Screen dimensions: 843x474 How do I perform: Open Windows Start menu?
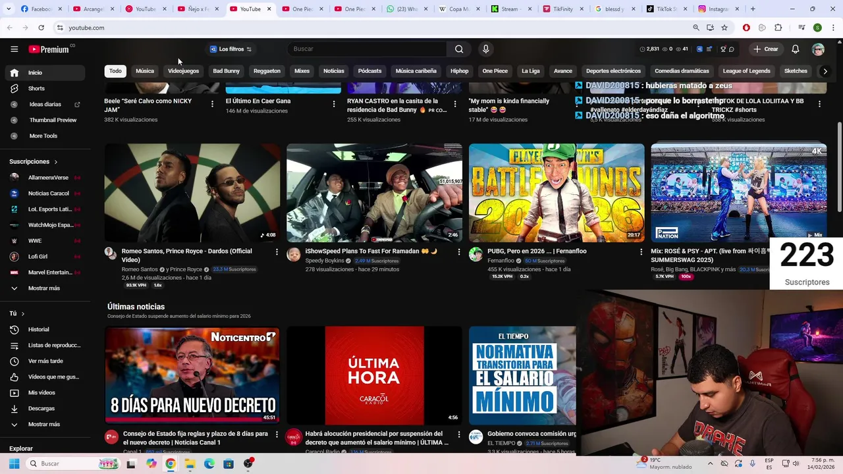(14, 463)
